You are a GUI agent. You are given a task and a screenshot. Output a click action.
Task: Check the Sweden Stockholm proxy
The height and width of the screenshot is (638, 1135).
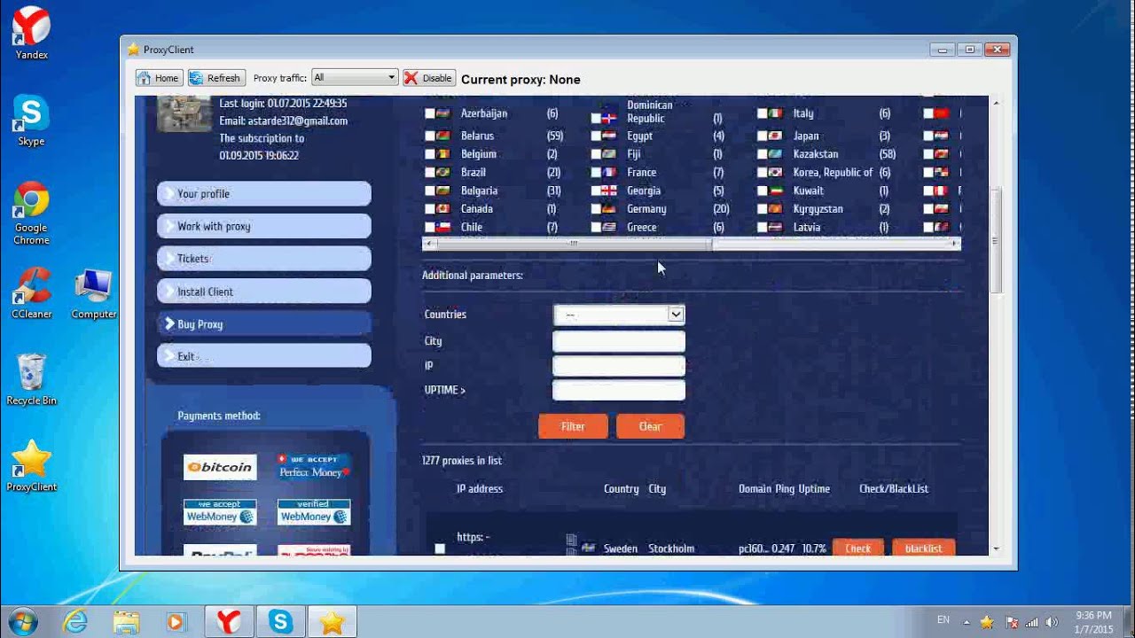click(x=857, y=549)
